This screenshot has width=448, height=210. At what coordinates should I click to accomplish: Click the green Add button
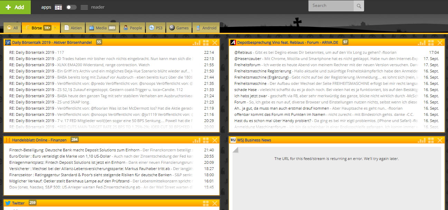point(15,7)
